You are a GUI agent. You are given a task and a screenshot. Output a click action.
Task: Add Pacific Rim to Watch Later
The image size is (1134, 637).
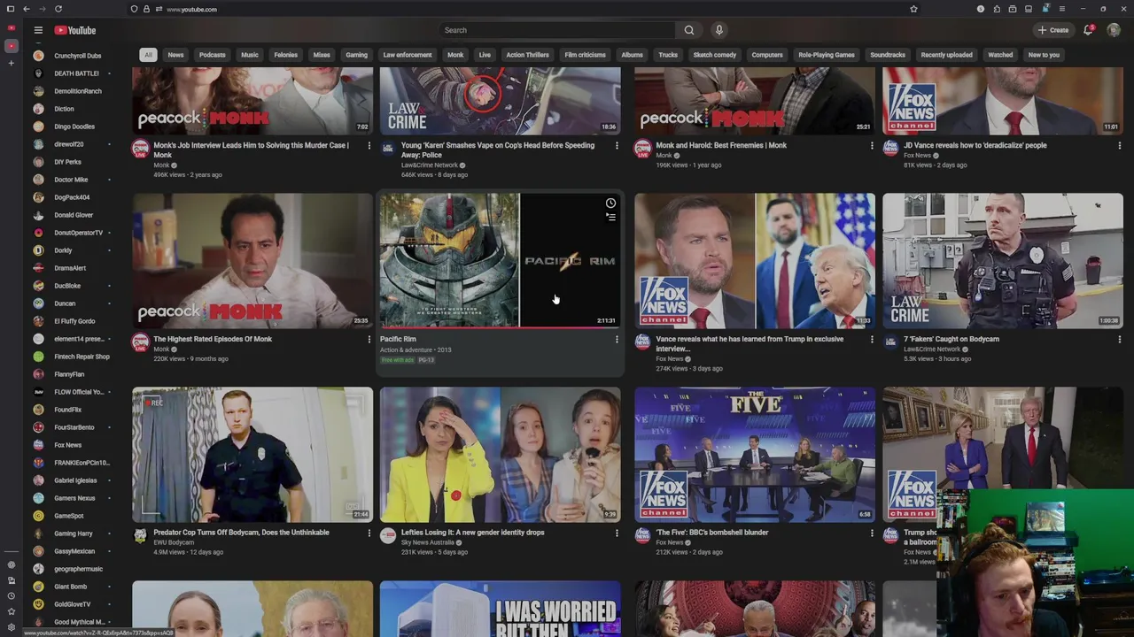coord(610,203)
